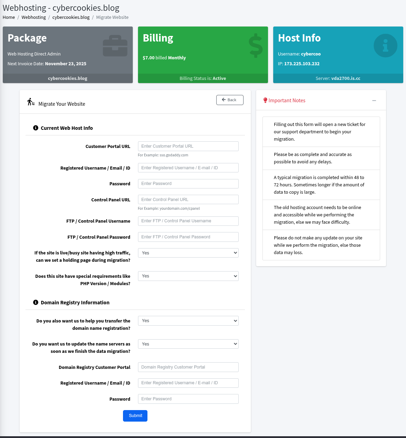Open cybercookies.blog breadcrumb link
Image resolution: width=406 pixels, height=438 pixels.
[71, 17]
